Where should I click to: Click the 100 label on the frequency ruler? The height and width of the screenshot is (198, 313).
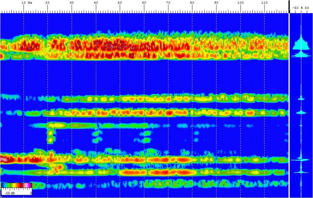240,3
